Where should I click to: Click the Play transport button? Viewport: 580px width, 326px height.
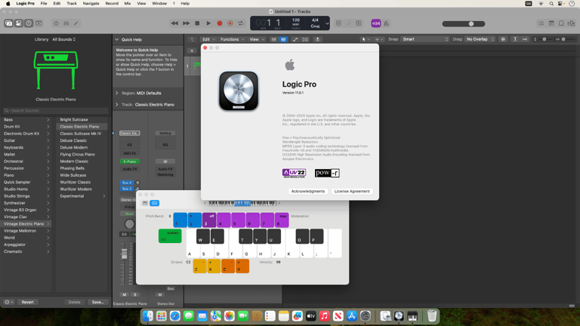click(208, 23)
